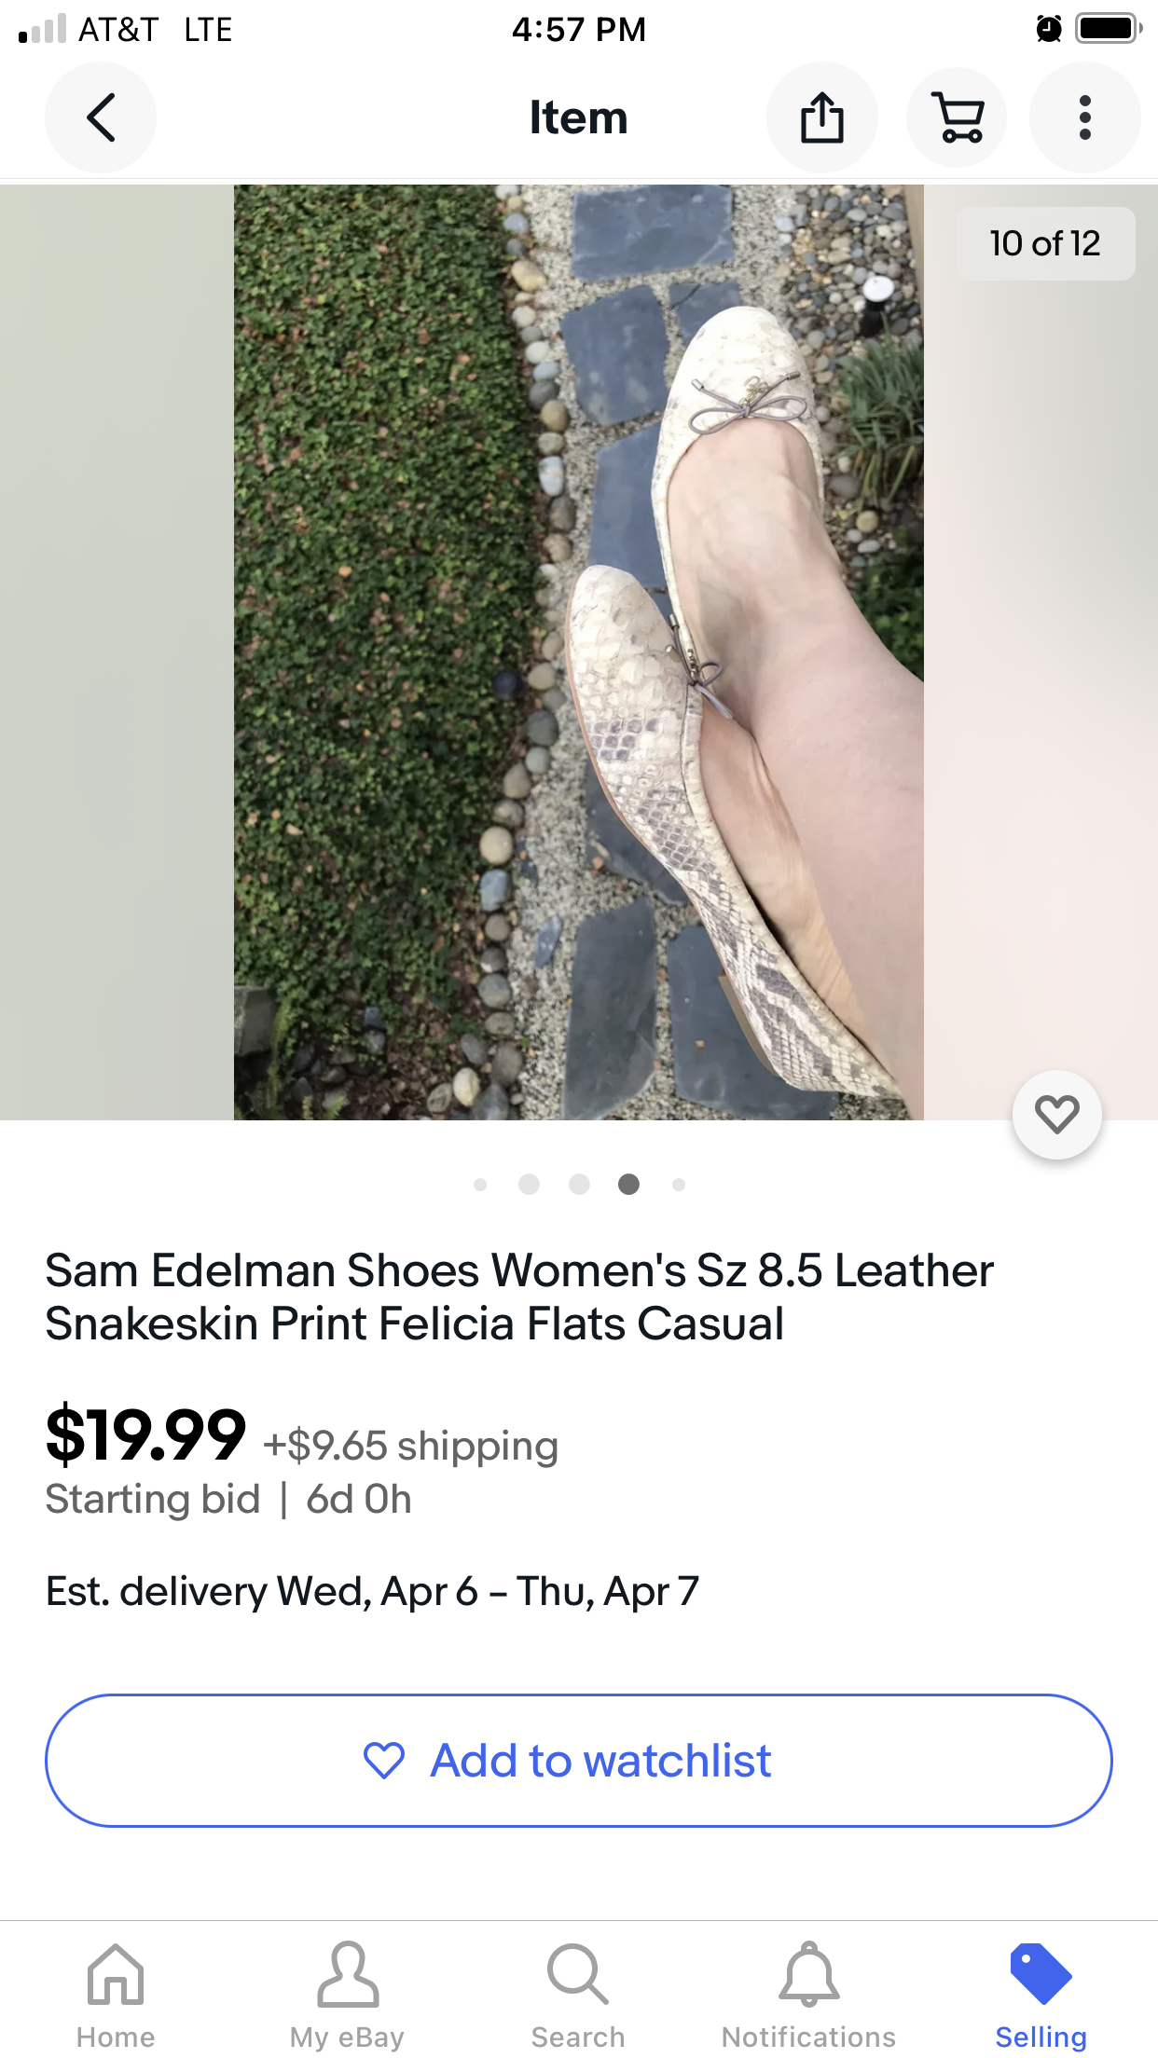Select the second photo indicator dot
Screen dimensions: 1158x2058
click(529, 1184)
